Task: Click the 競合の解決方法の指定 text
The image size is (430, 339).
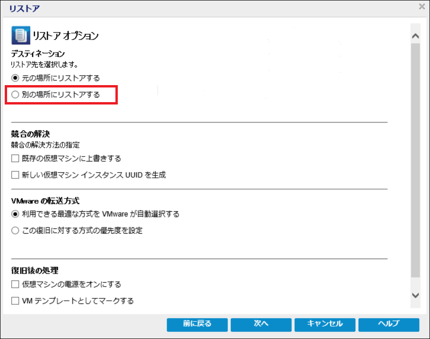Action: (x=45, y=145)
